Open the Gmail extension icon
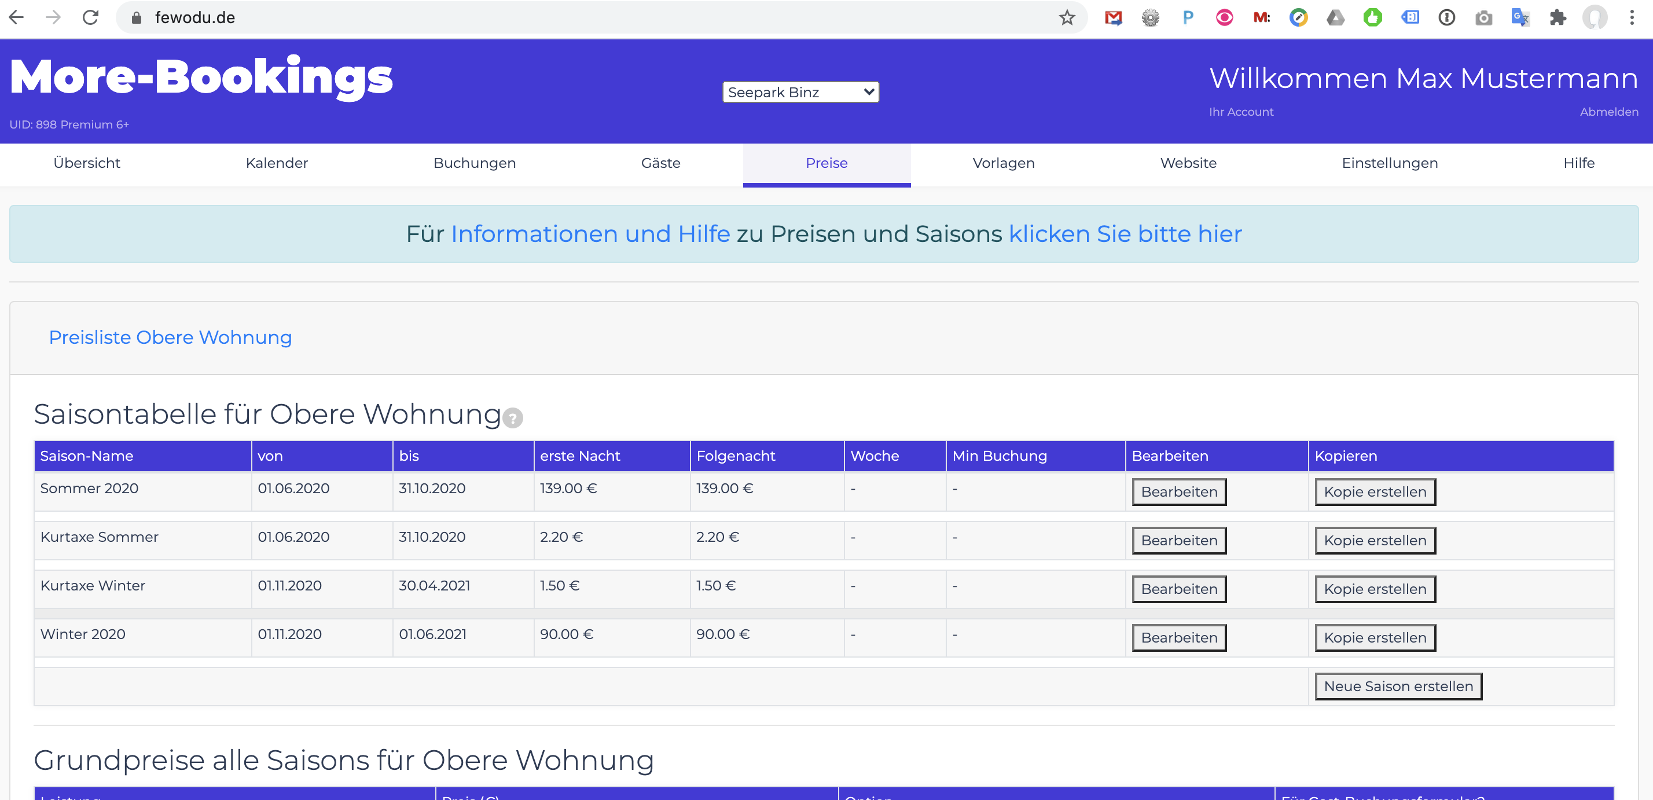This screenshot has height=800, width=1653. (1114, 17)
